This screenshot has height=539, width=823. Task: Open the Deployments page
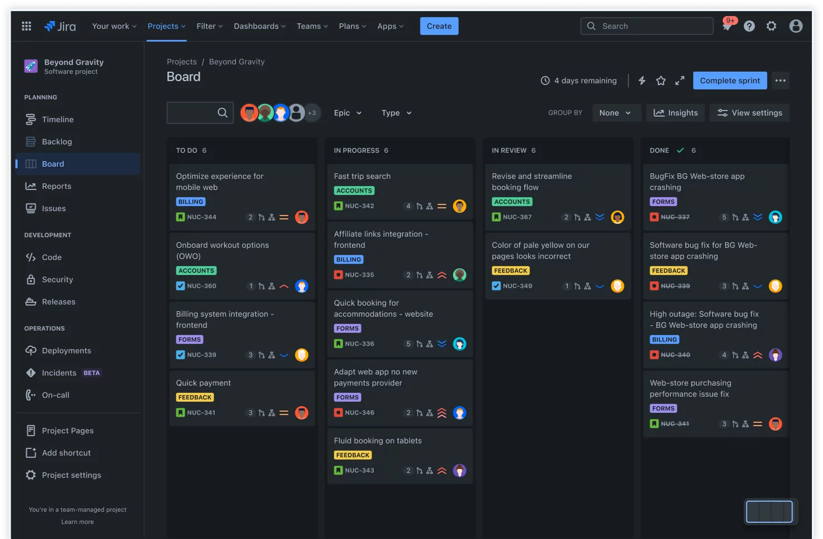(x=66, y=350)
